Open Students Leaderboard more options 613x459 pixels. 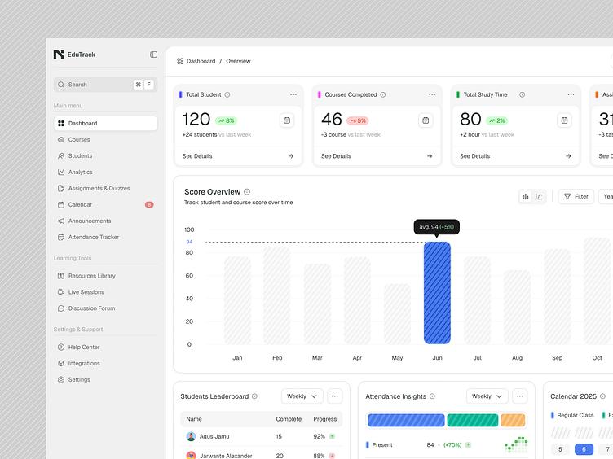(335, 396)
